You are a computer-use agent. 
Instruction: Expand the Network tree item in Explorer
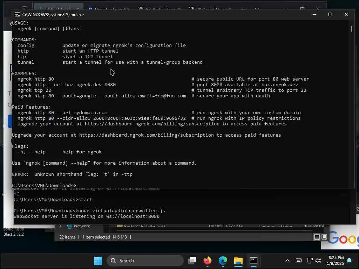click(x=60, y=226)
